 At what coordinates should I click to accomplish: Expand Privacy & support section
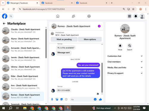[125, 73]
